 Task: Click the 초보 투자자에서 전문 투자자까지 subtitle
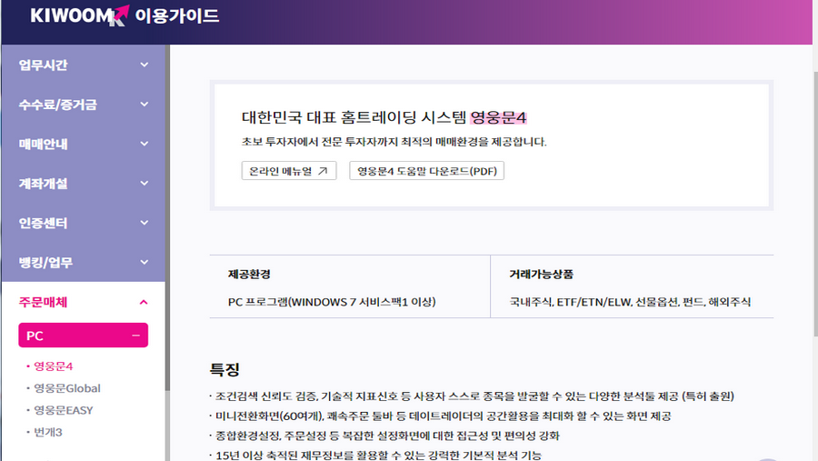(x=394, y=142)
